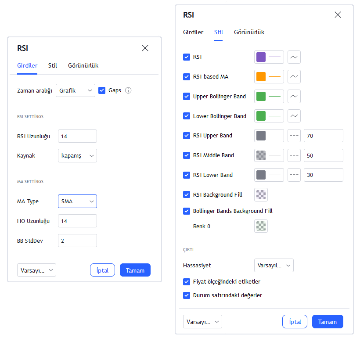Switch to Stil tab in left dialog
Screen dimensions: 360x338
53,66
